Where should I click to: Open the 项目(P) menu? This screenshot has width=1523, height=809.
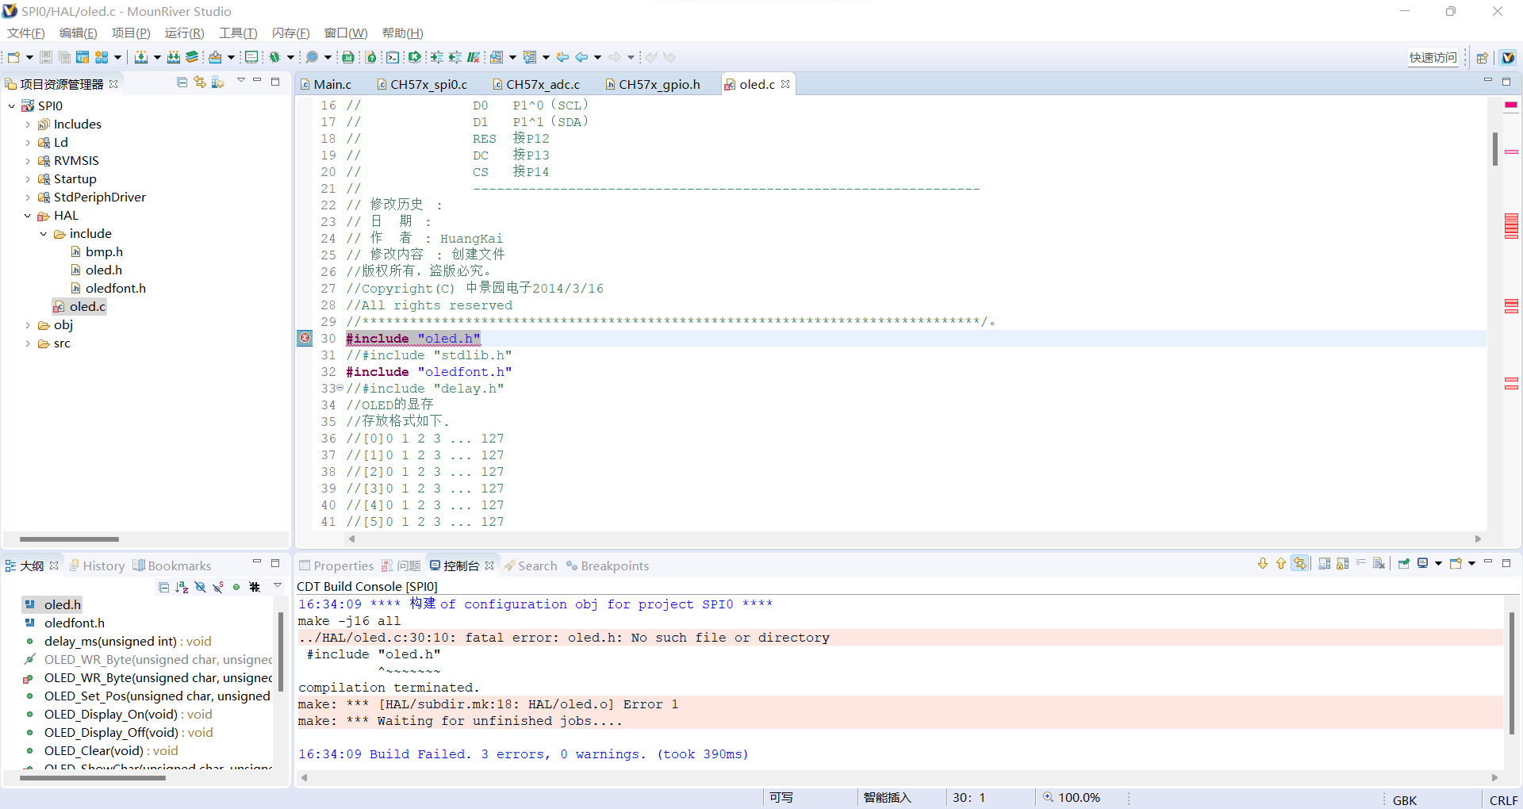tap(131, 33)
